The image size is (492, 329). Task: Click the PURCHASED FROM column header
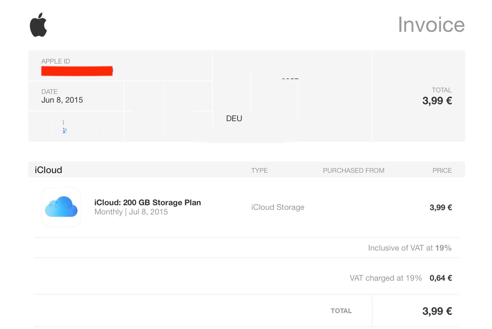(x=354, y=170)
